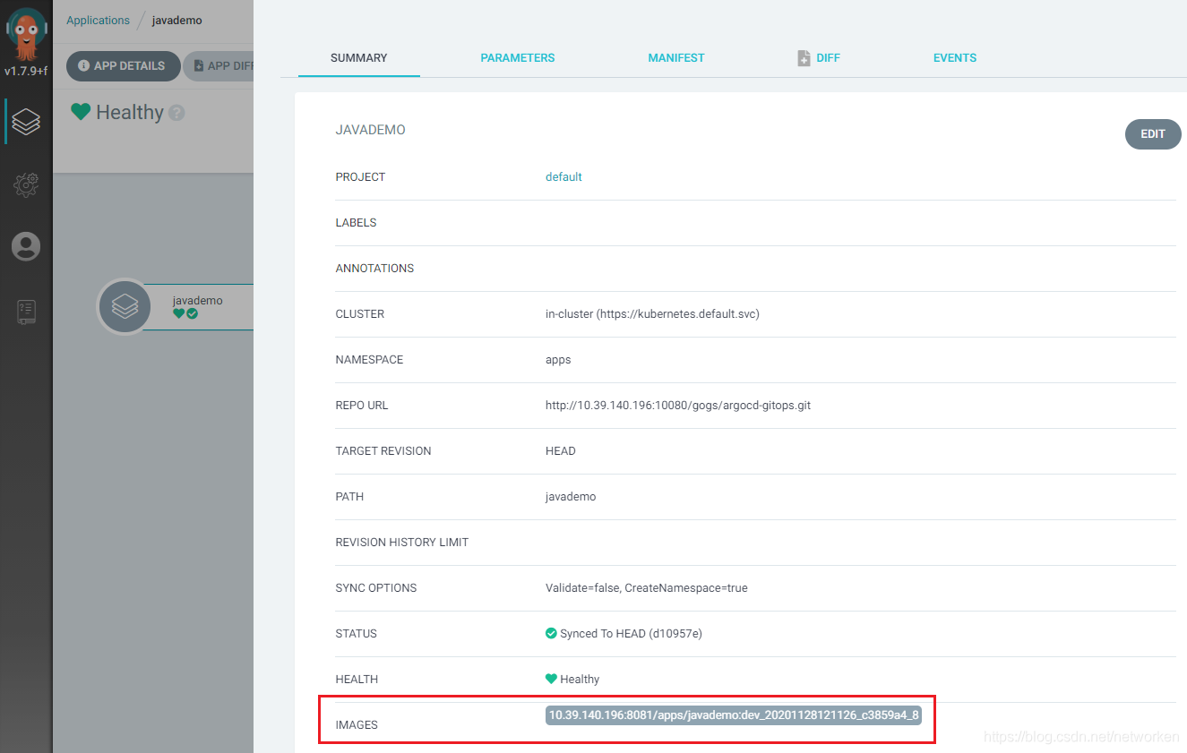Open the default project link
Viewport: 1187px width, 753px height.
(563, 176)
